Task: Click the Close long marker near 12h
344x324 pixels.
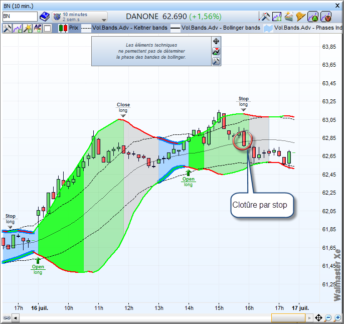Action: (x=123, y=110)
